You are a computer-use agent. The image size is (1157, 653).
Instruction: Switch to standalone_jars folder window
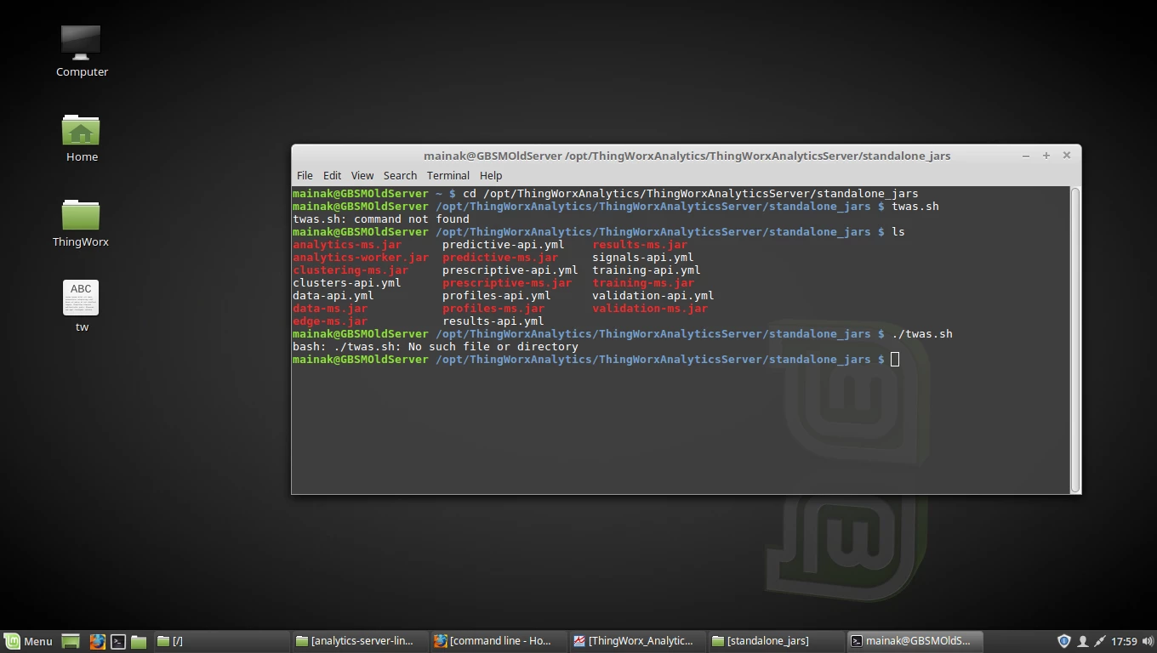click(x=775, y=641)
